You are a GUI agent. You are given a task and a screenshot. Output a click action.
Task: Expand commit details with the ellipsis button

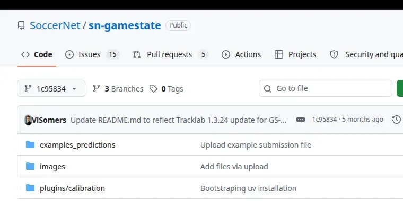pos(301,120)
